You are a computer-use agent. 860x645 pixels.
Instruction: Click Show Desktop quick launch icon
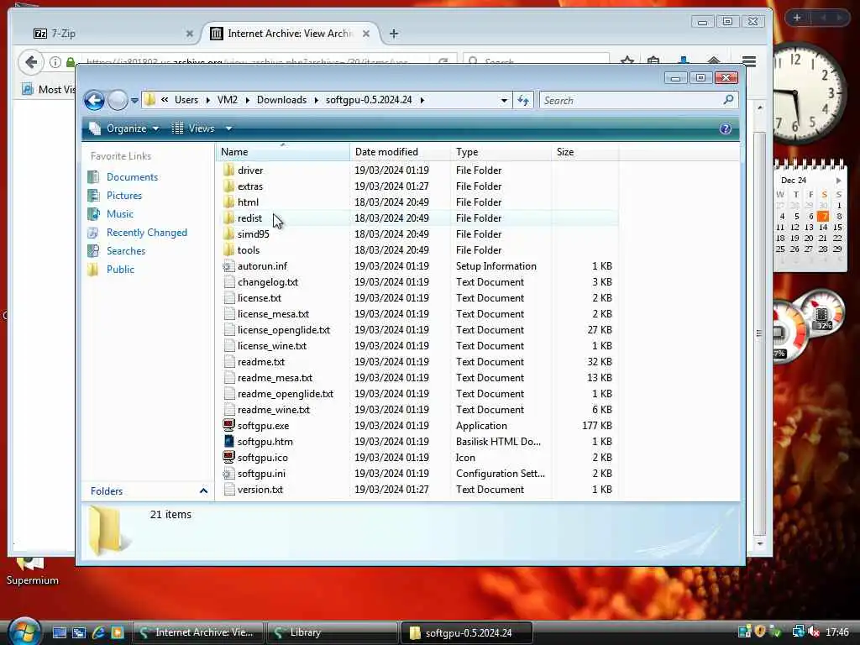pyautogui.click(x=60, y=632)
